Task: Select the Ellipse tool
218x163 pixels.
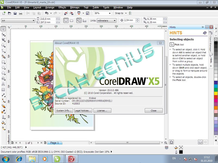Action: tap(3, 67)
